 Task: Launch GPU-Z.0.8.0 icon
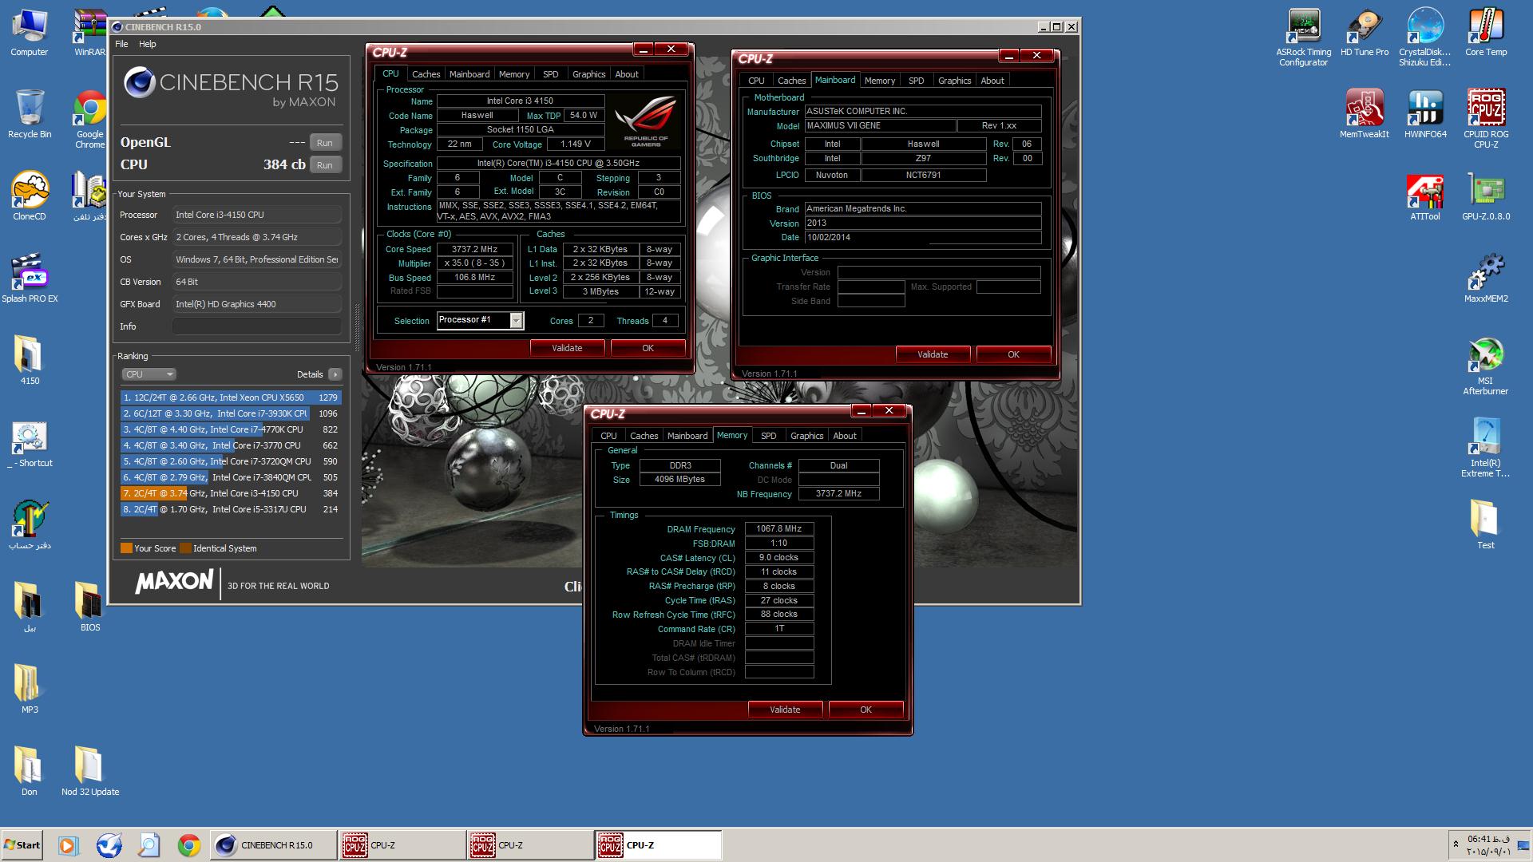tap(1486, 196)
